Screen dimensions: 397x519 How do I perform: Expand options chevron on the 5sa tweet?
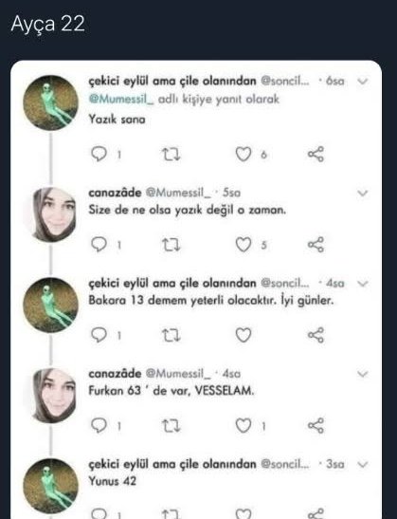[x=363, y=193]
